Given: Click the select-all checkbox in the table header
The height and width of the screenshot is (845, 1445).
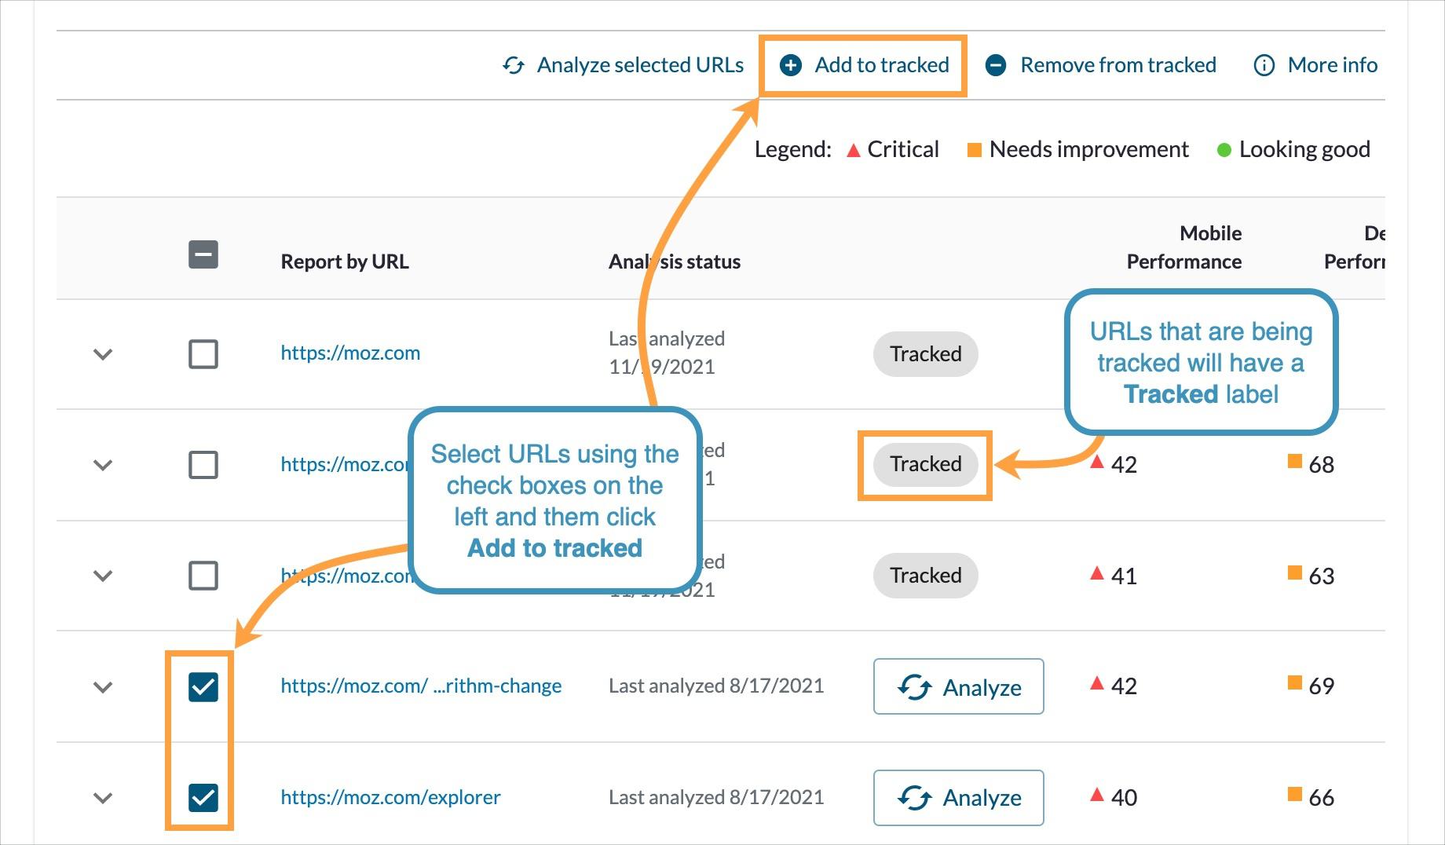Looking at the screenshot, I should pyautogui.click(x=203, y=255).
